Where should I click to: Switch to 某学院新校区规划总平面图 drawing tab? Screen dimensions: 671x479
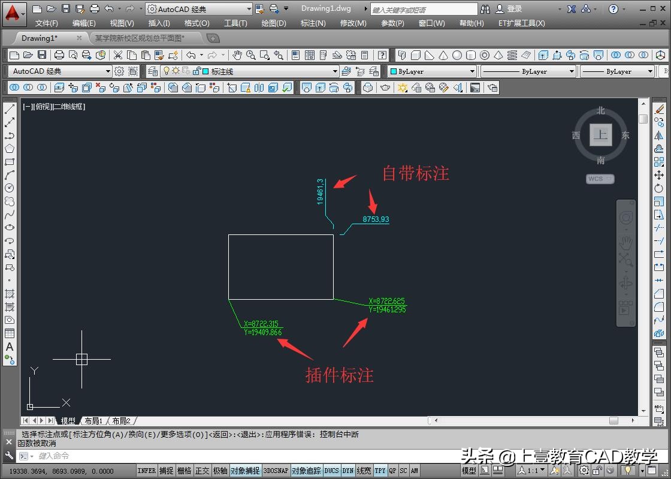tap(140, 38)
